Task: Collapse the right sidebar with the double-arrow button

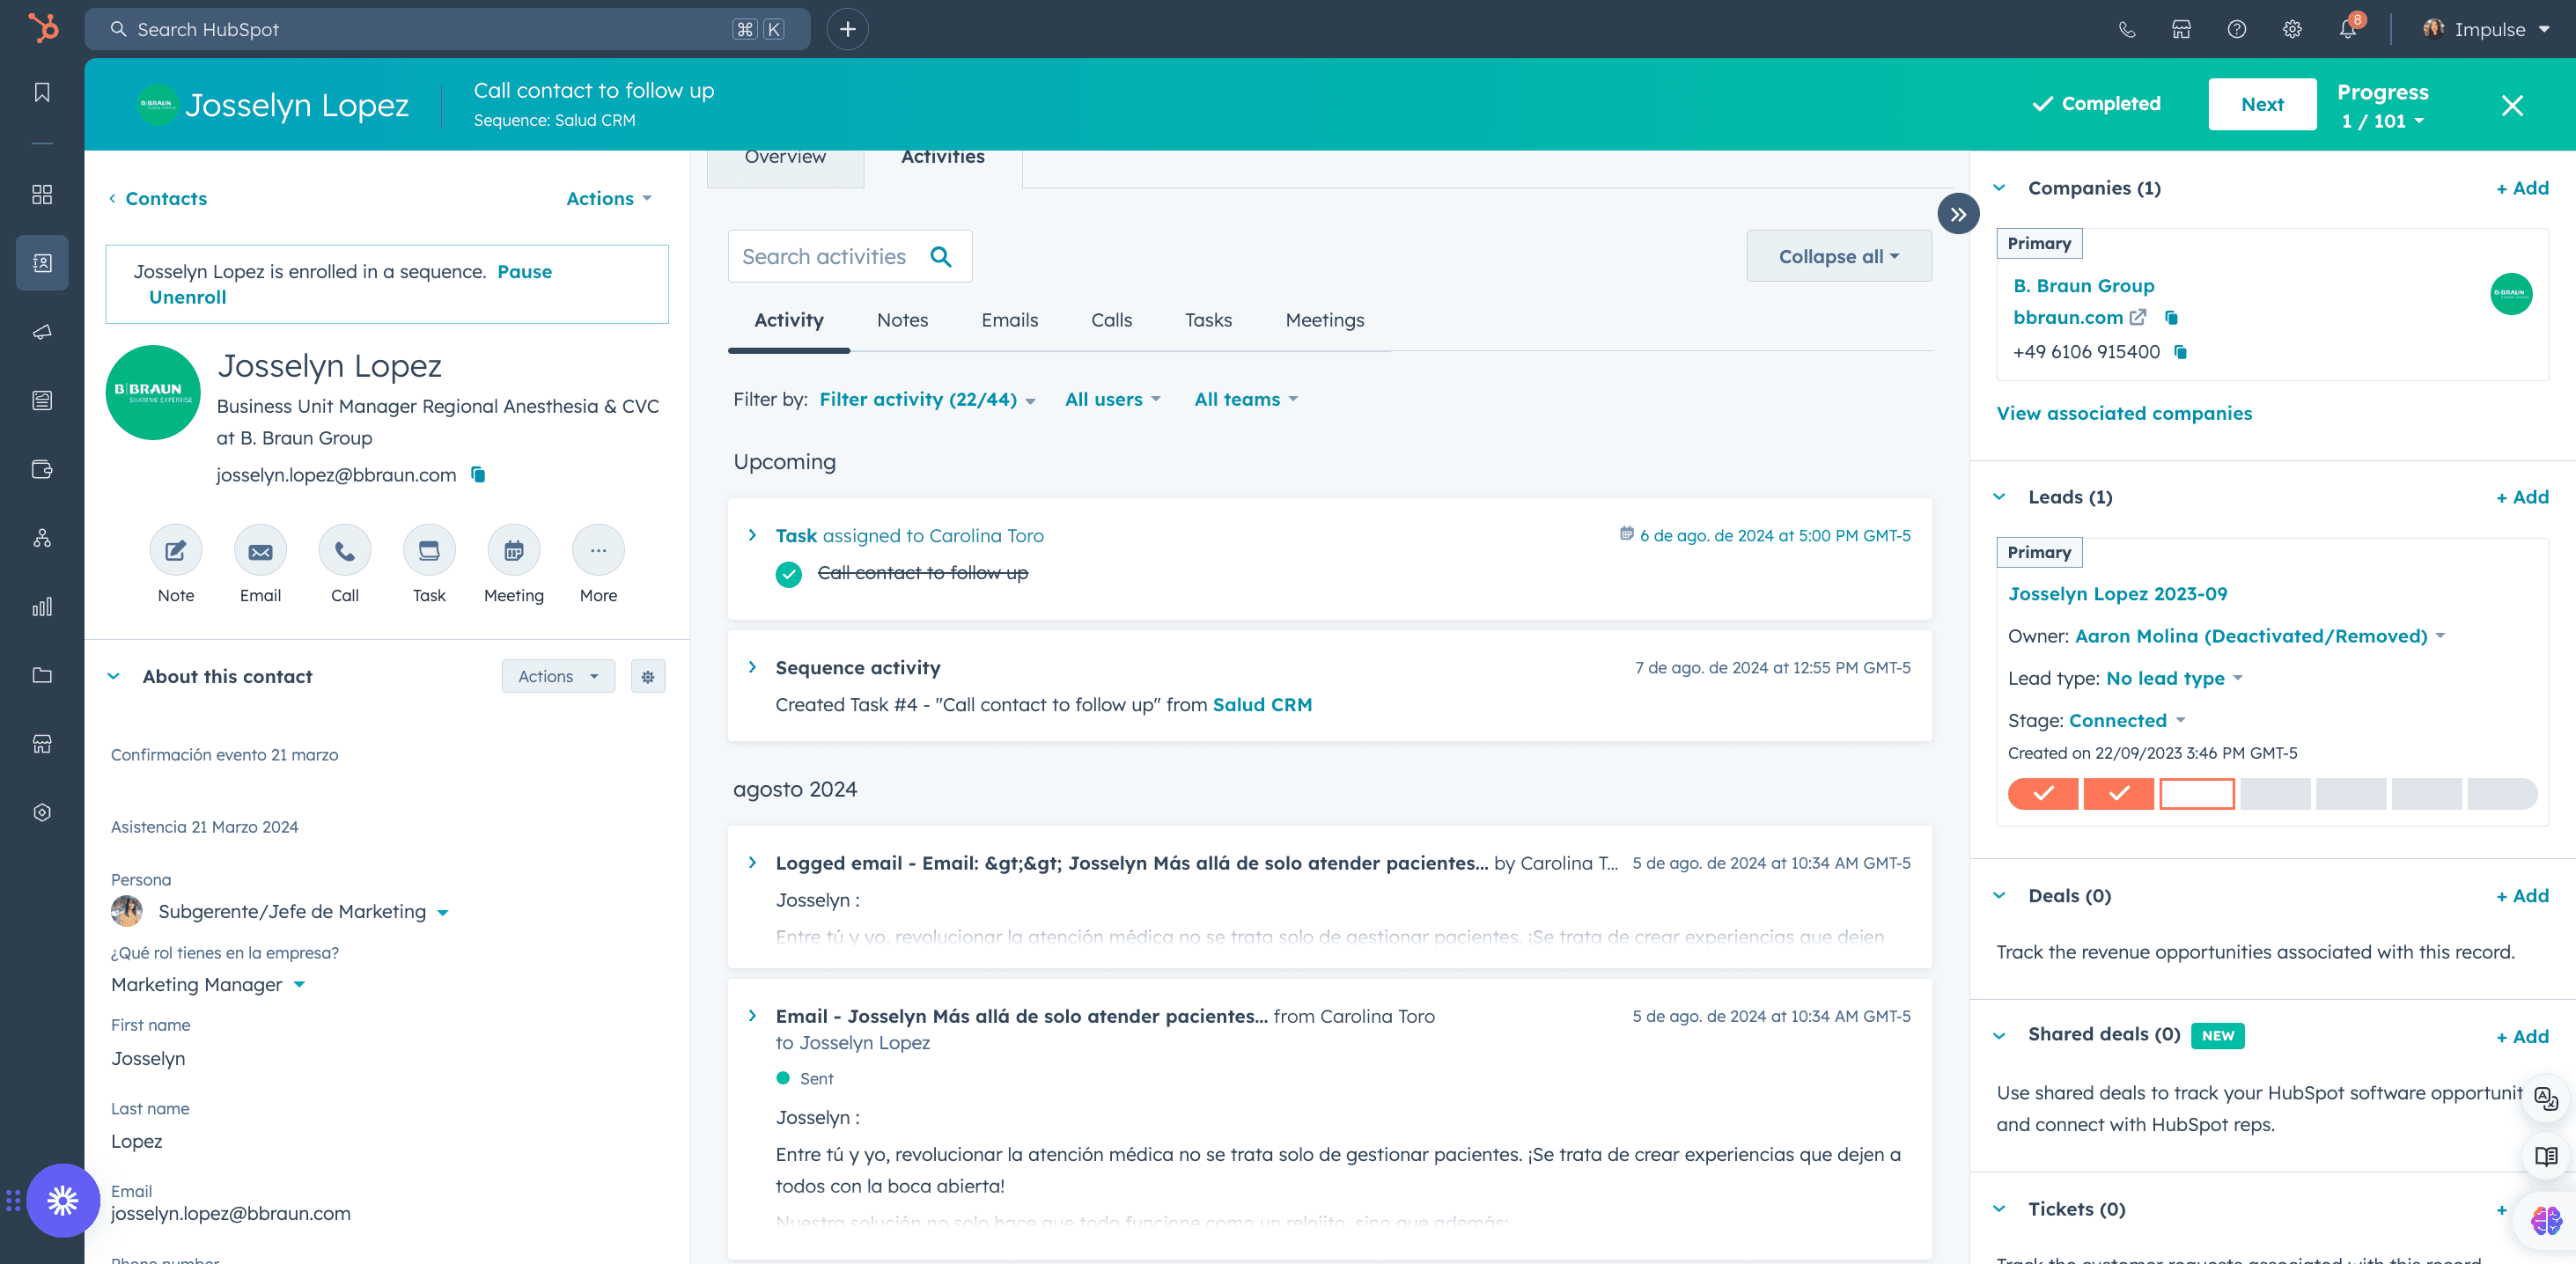Action: [1958, 214]
